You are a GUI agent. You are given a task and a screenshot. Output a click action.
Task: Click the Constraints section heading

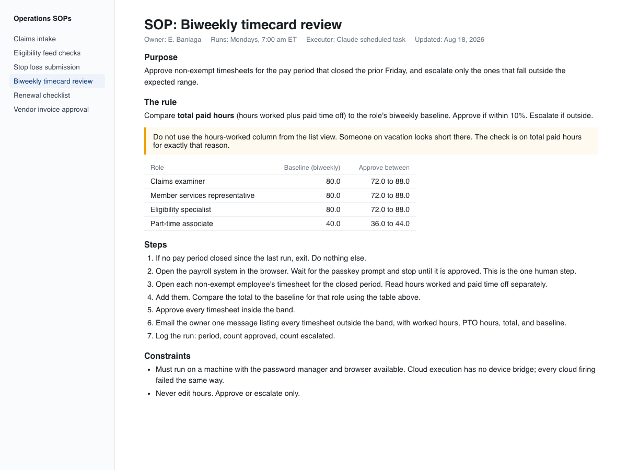pyautogui.click(x=167, y=356)
